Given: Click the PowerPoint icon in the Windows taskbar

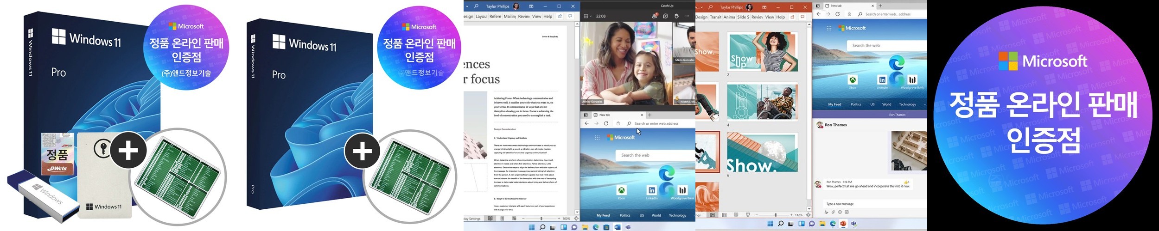Looking at the screenshot, I should (x=843, y=224).
